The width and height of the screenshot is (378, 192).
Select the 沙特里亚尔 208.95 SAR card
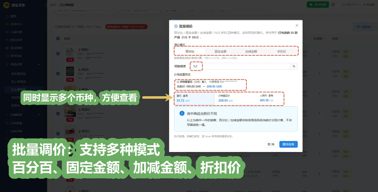click(x=236, y=98)
